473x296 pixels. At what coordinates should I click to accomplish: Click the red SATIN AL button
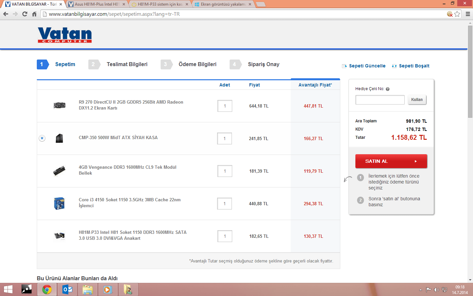click(391, 161)
